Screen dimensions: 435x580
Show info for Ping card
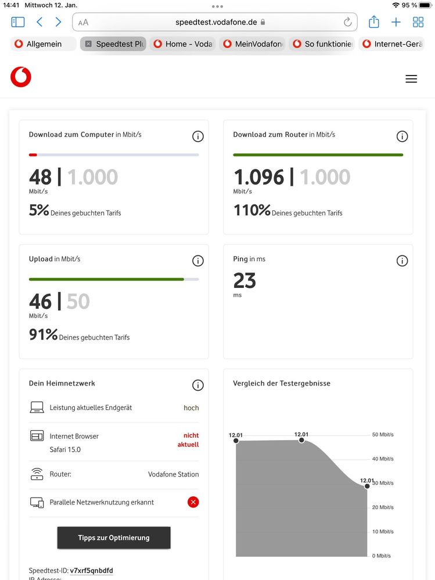(x=402, y=261)
